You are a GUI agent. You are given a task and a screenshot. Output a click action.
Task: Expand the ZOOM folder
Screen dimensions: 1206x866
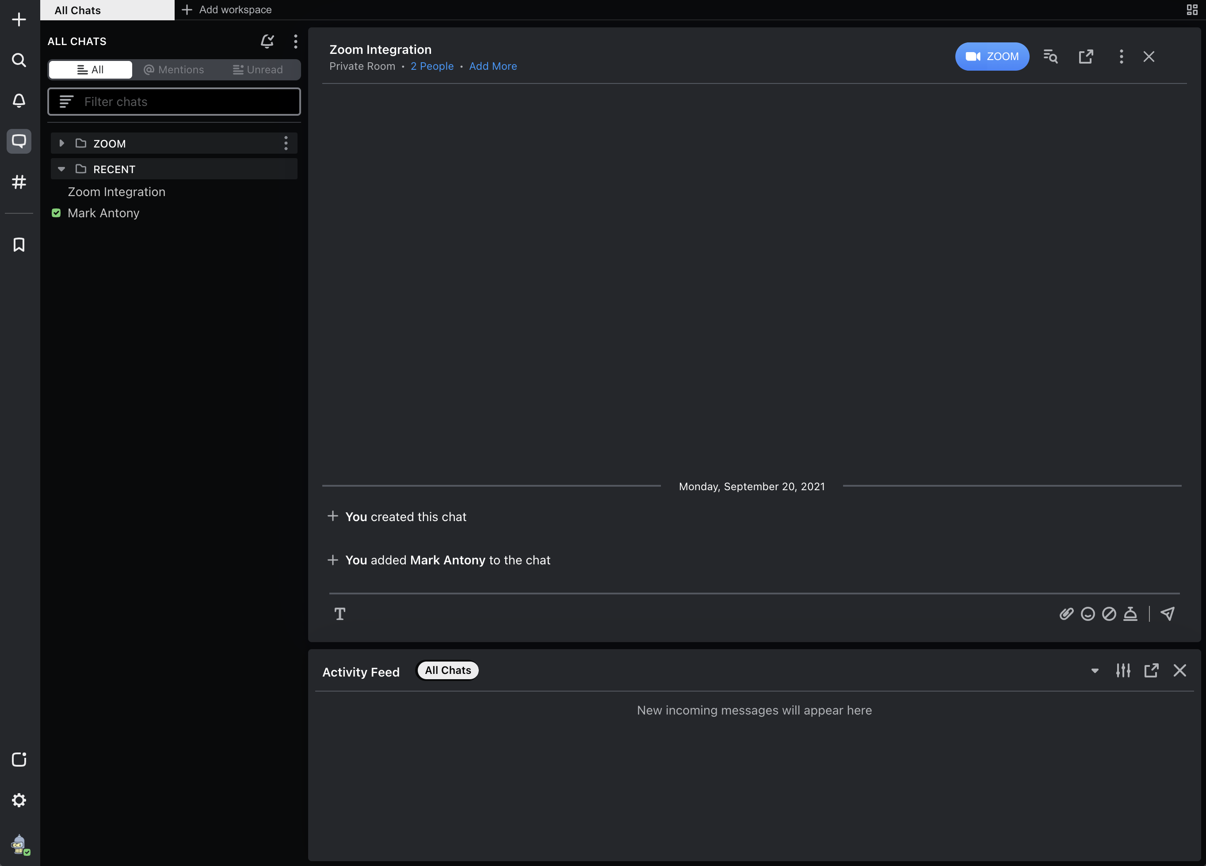tap(62, 143)
